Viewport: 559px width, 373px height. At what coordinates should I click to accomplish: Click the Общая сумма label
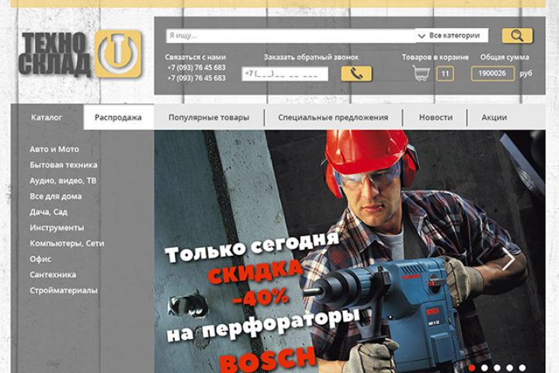[505, 57]
